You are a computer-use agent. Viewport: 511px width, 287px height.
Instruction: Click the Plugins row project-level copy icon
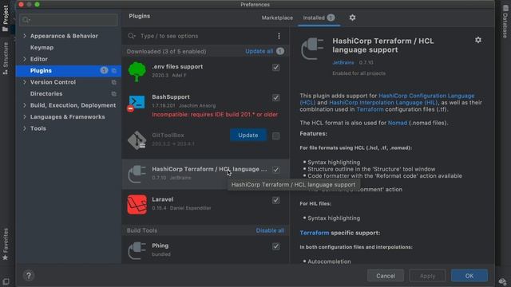click(x=113, y=71)
